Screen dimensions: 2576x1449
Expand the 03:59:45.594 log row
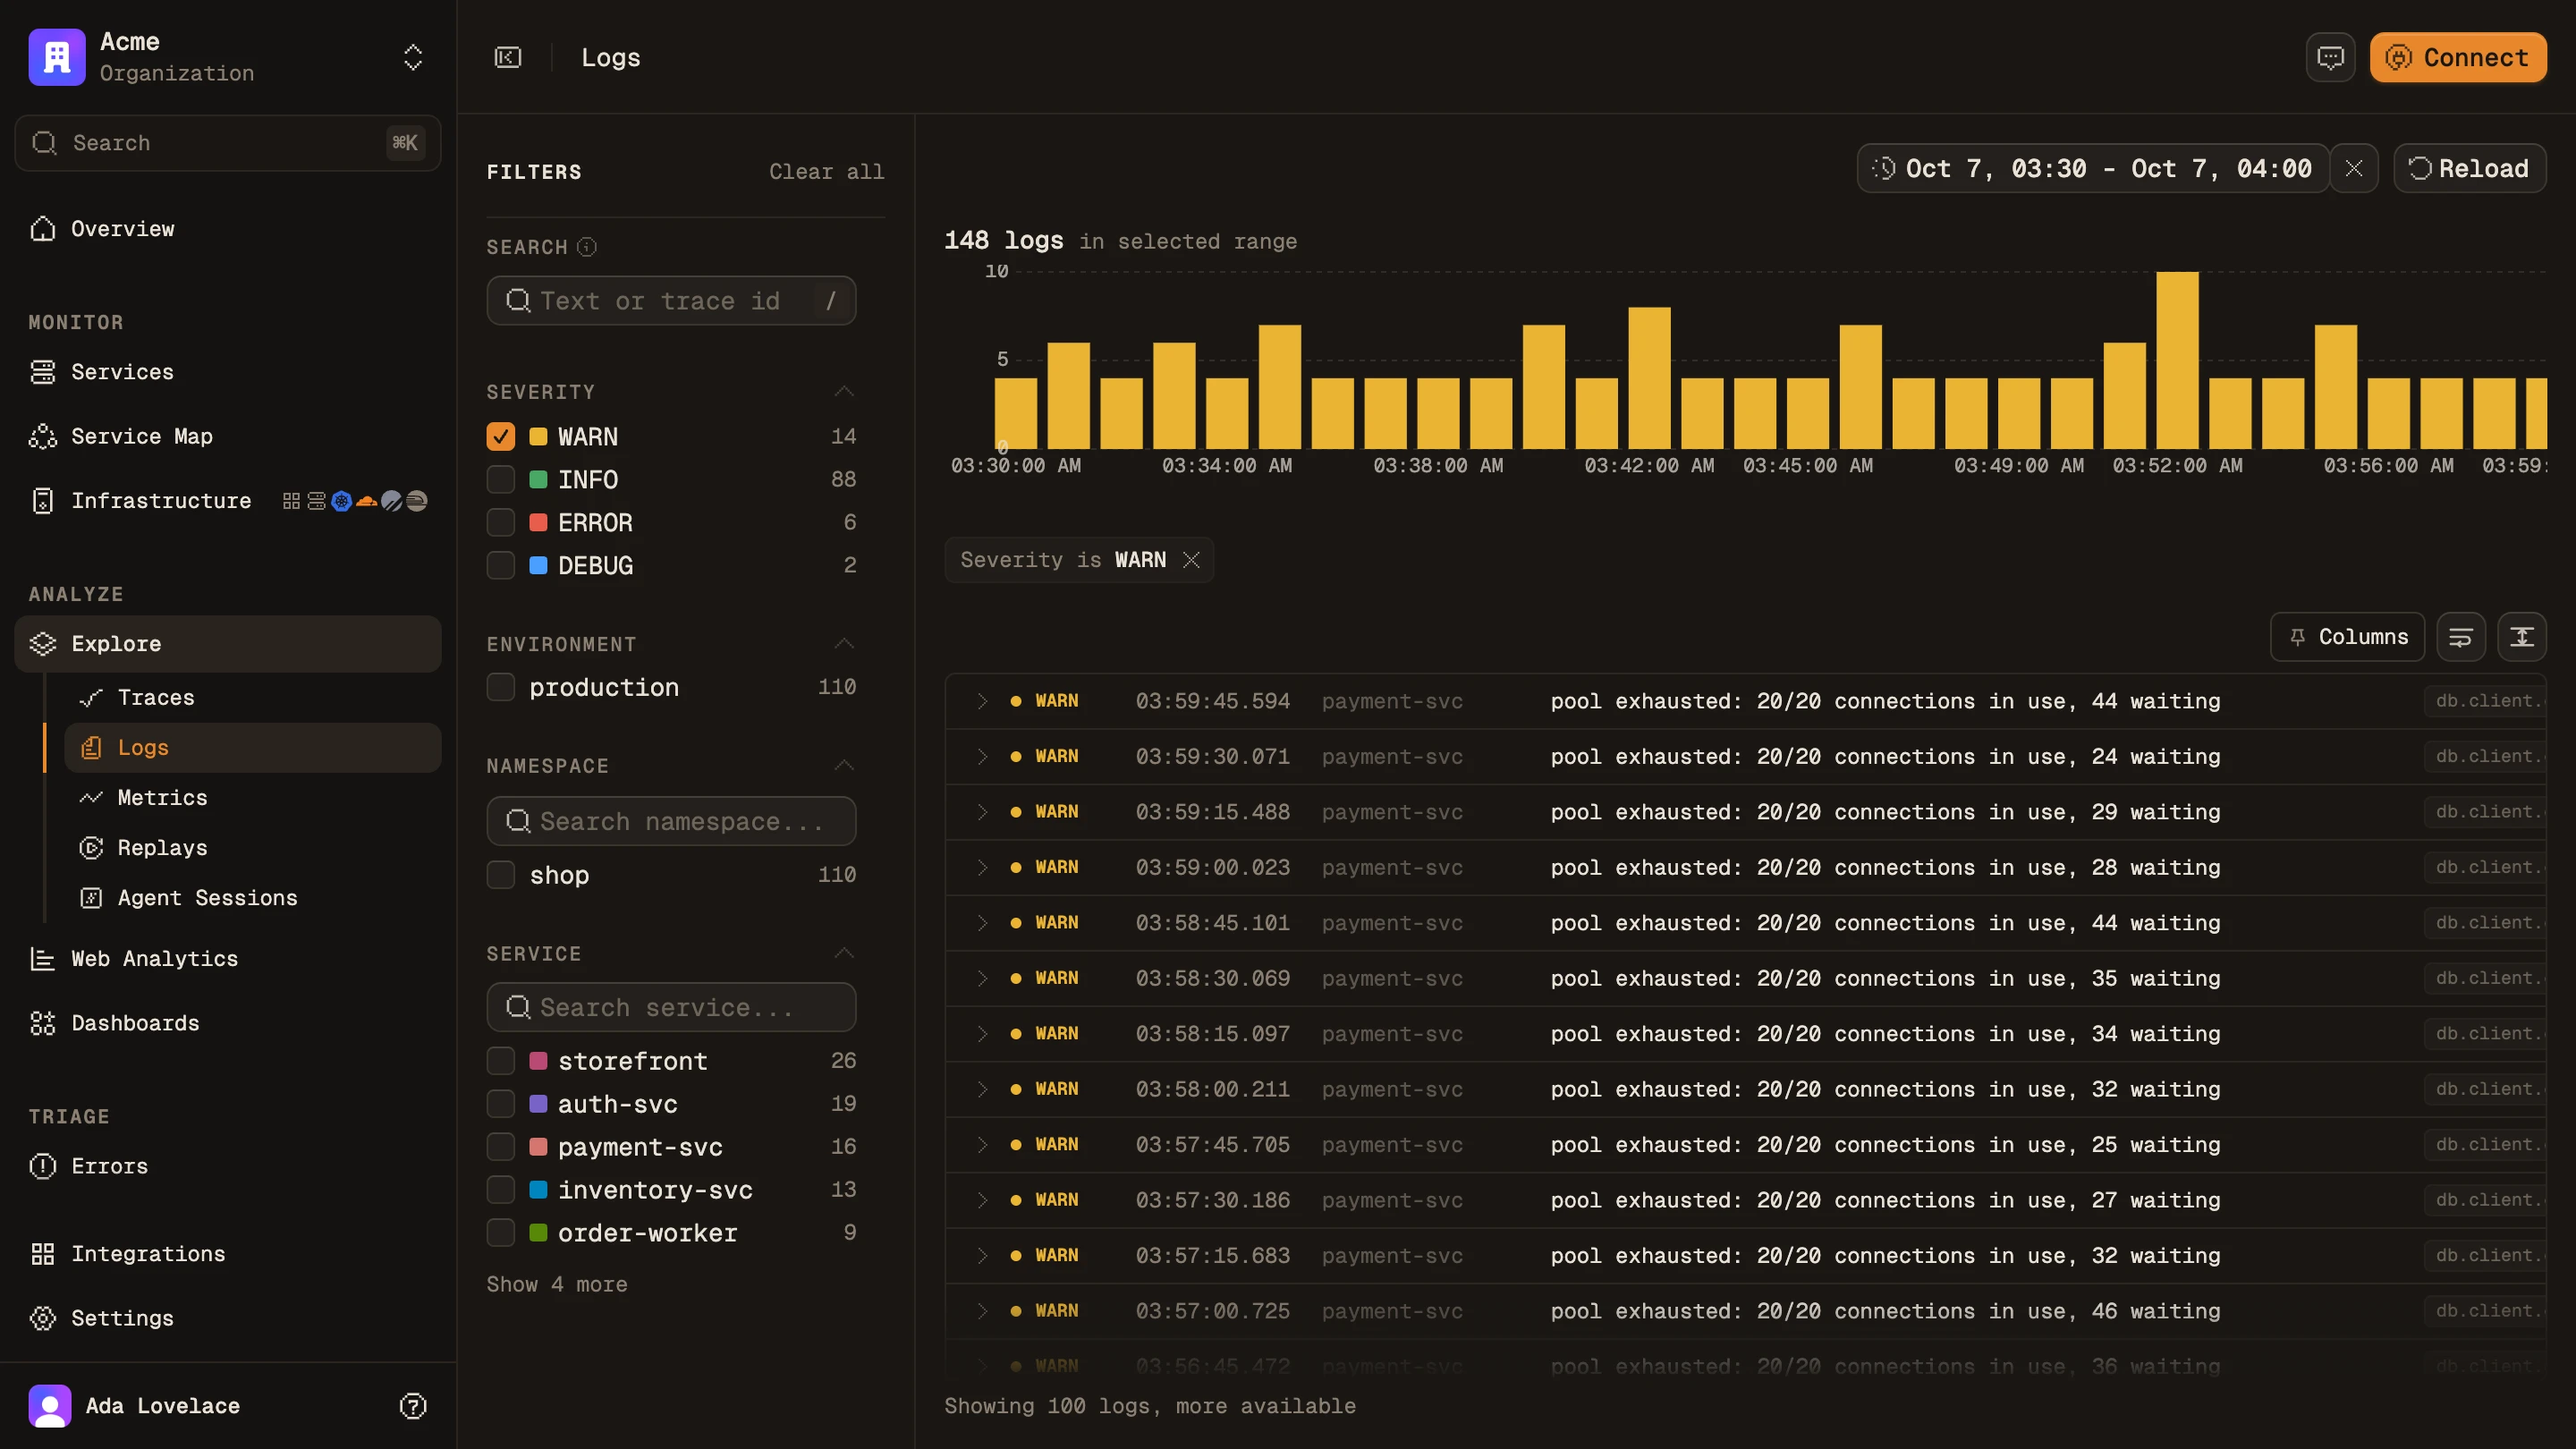click(982, 701)
